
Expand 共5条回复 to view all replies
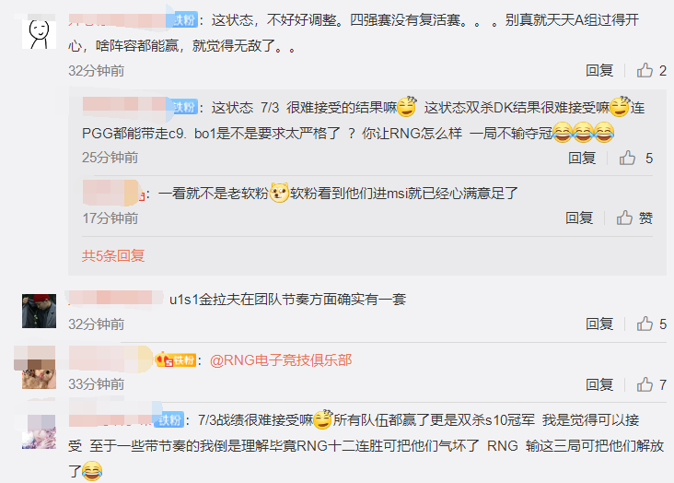113,255
